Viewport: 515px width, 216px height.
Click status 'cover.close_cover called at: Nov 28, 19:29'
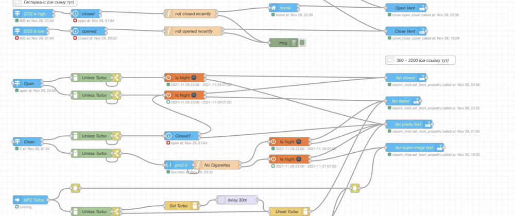coord(426,38)
